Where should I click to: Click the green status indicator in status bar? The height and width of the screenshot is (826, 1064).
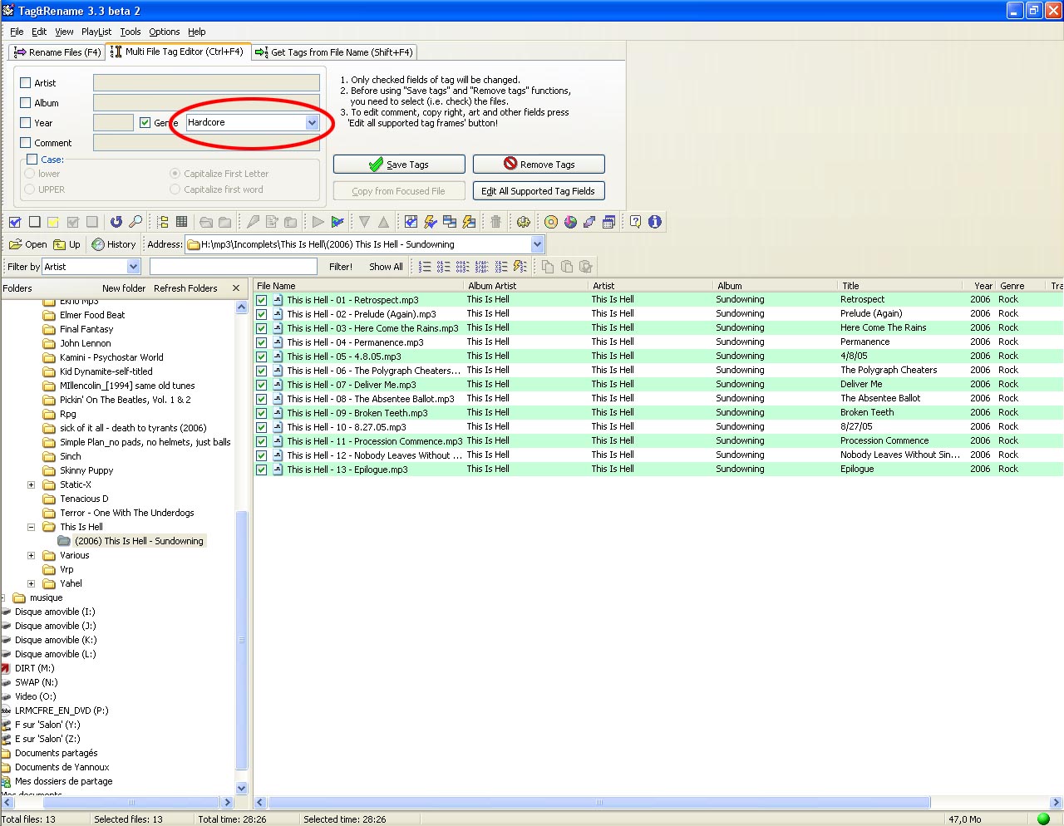click(1043, 819)
